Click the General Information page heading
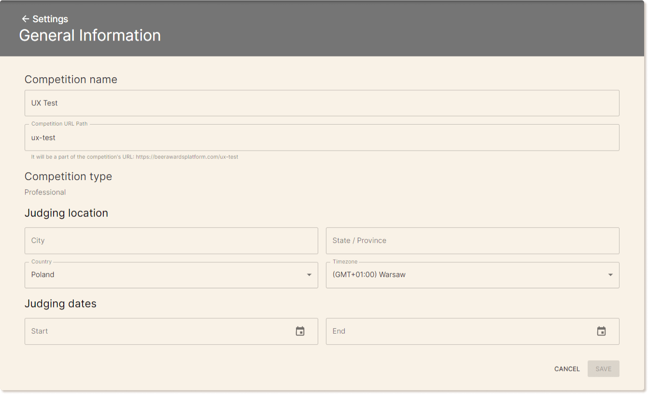648x394 pixels. (x=90, y=36)
